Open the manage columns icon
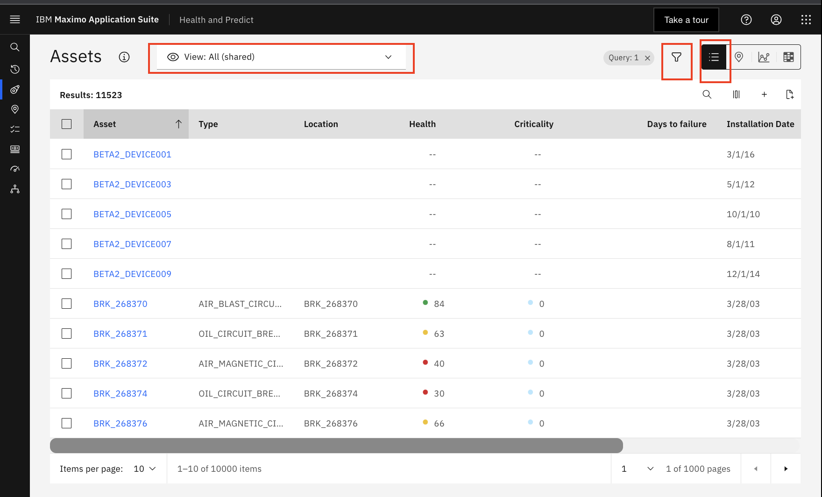Screen dimensions: 822x497 [736, 94]
